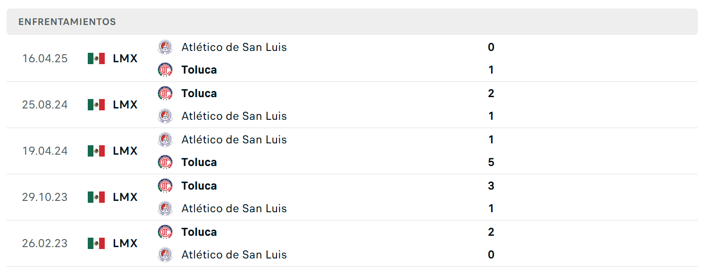Click Atlético de San Luis crest in 19.04.24 match
Viewport: 704px width, 274px height.
pyautogui.click(x=165, y=140)
